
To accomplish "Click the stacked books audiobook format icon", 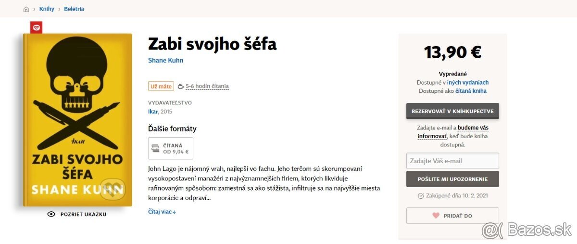I will (155, 148).
